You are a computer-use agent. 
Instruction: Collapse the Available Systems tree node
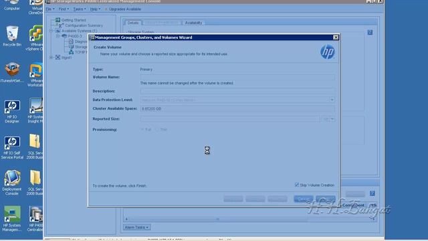[x=51, y=31]
